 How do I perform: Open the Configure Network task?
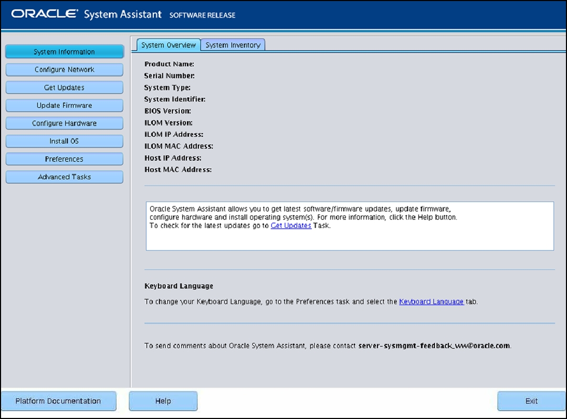coord(65,69)
